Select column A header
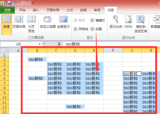 click(18, 50)
